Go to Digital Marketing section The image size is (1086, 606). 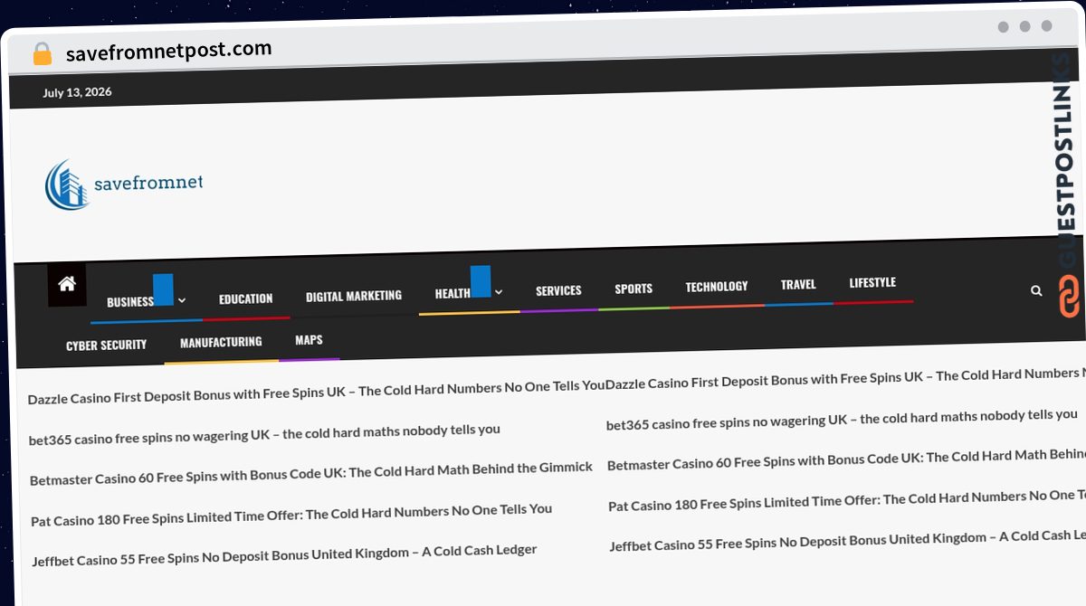point(354,296)
